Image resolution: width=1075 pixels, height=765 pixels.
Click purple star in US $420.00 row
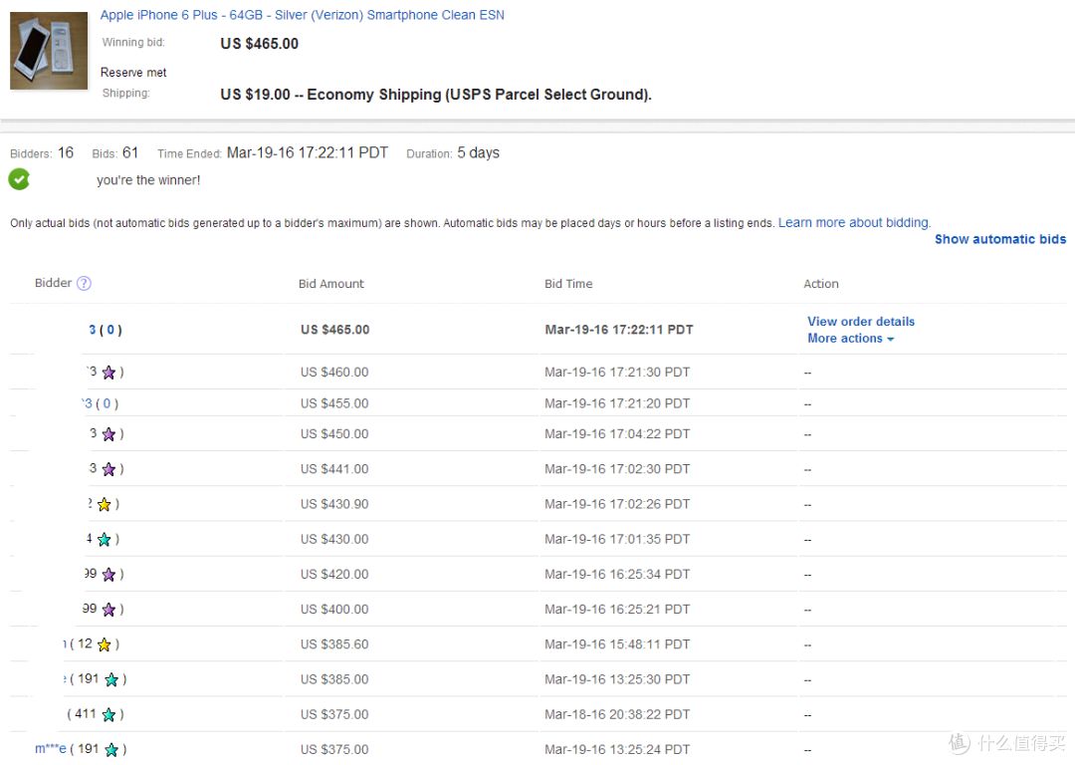point(108,575)
